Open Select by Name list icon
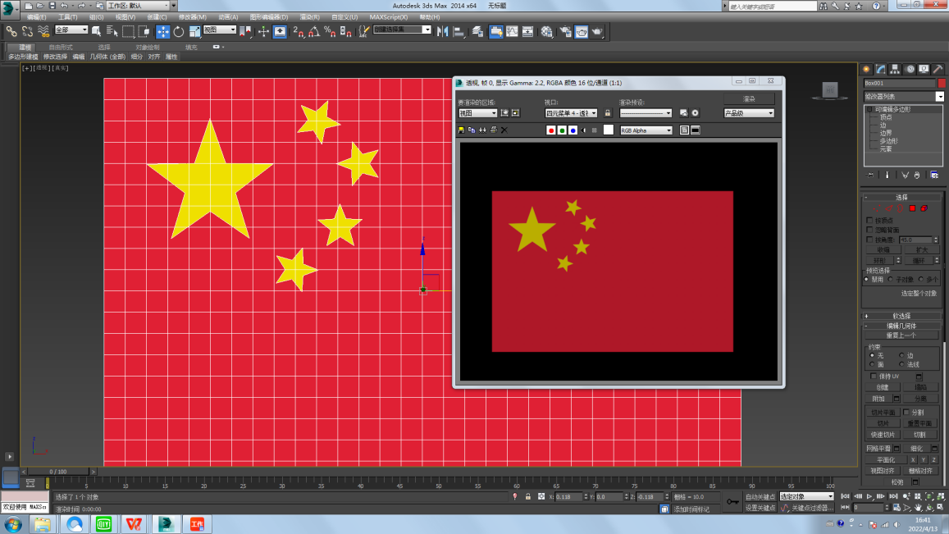The image size is (949, 534). pyautogui.click(x=112, y=31)
